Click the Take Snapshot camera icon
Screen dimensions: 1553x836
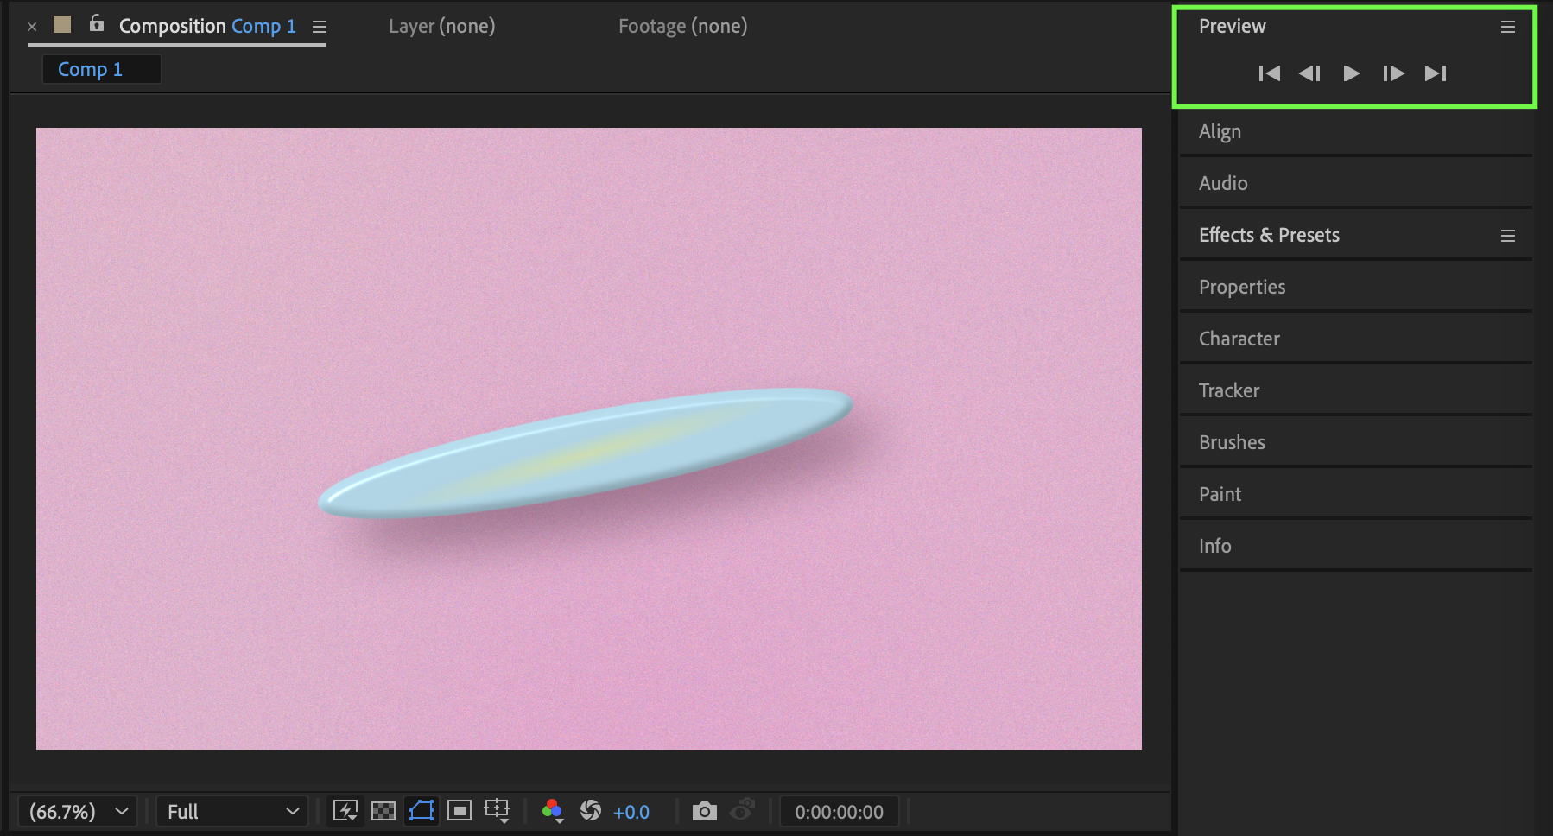coord(704,811)
